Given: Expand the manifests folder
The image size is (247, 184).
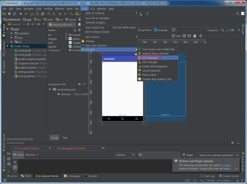Looking at the screenshot, I should [11, 33].
